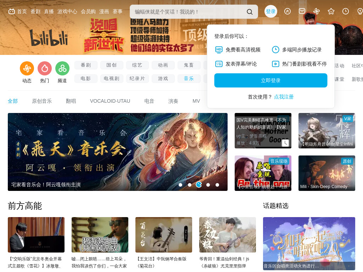
Task: Open the 雪花 piano video thumbnail
Action: (x=36, y=235)
